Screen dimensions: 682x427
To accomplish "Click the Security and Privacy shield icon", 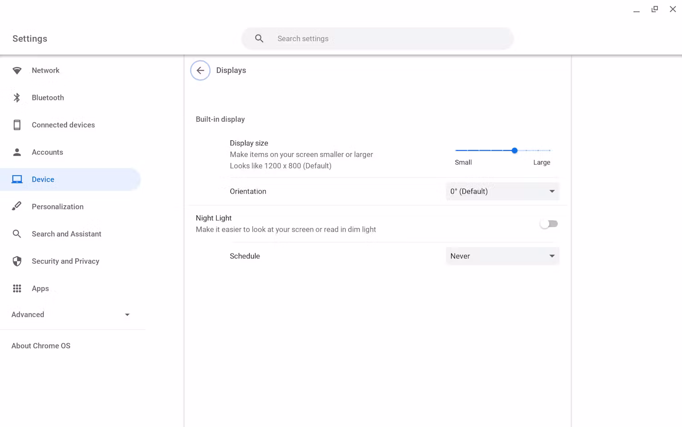I will click(17, 261).
